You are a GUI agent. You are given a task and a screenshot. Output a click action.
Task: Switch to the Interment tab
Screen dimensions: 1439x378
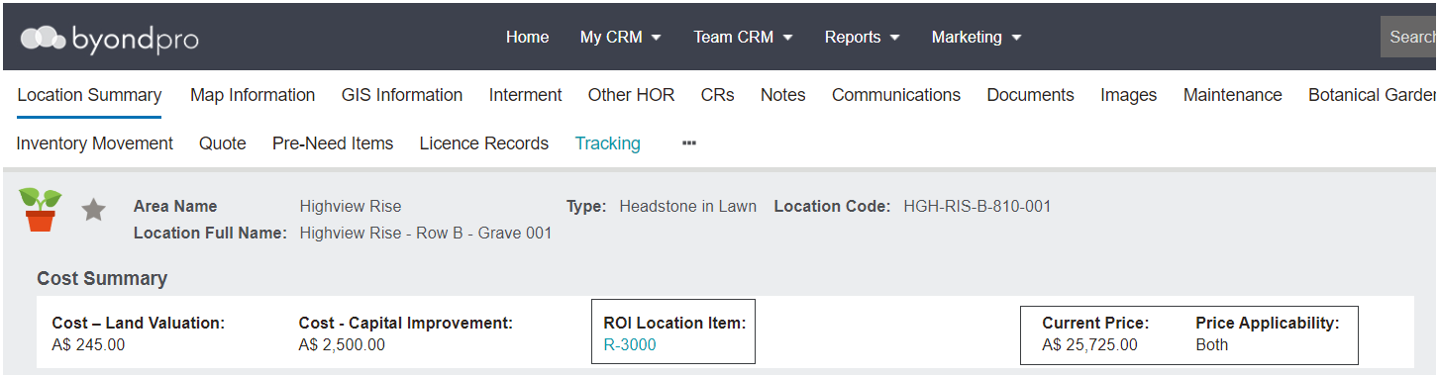pyautogui.click(x=525, y=95)
